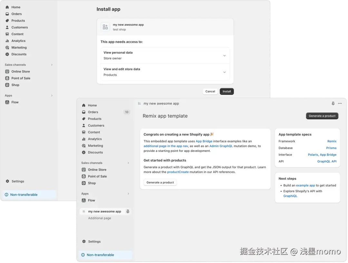Click Orders count badge 10
This screenshot has height=263, width=348.
point(127,112)
